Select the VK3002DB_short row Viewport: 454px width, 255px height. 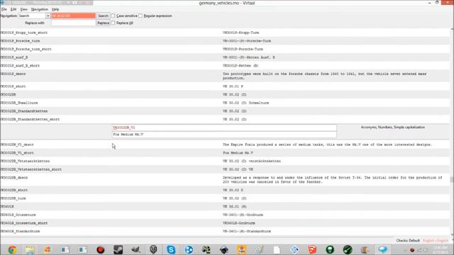click(x=225, y=190)
